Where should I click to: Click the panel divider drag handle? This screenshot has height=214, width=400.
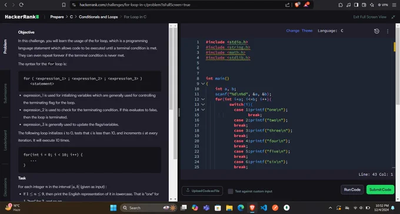179,112
